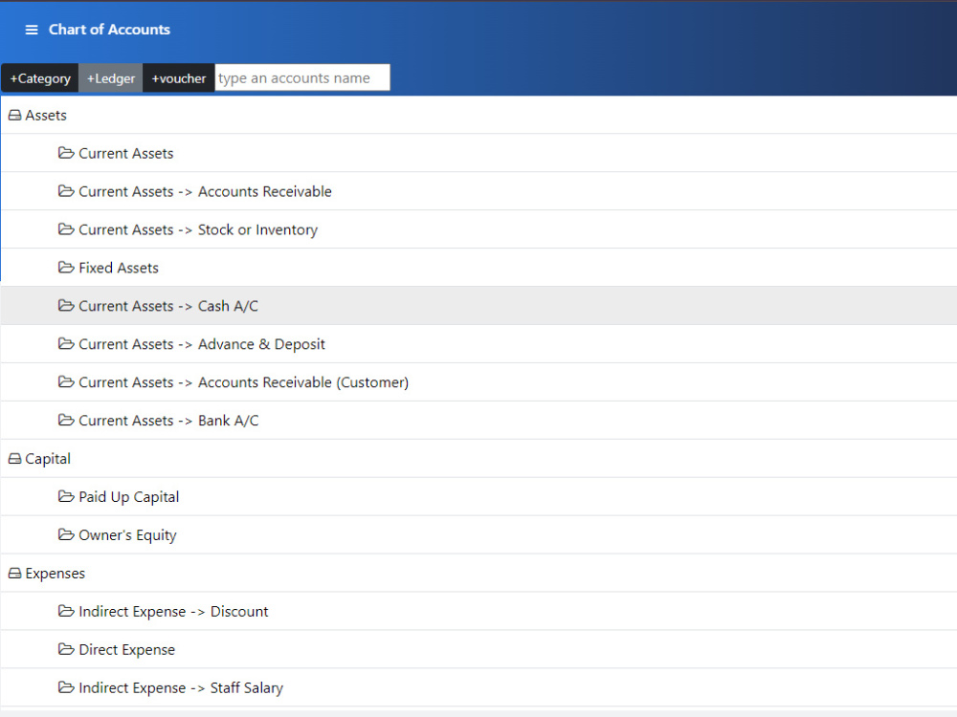Image resolution: width=957 pixels, height=717 pixels.
Task: Click the drawer icon next to Assets
Action: click(14, 115)
